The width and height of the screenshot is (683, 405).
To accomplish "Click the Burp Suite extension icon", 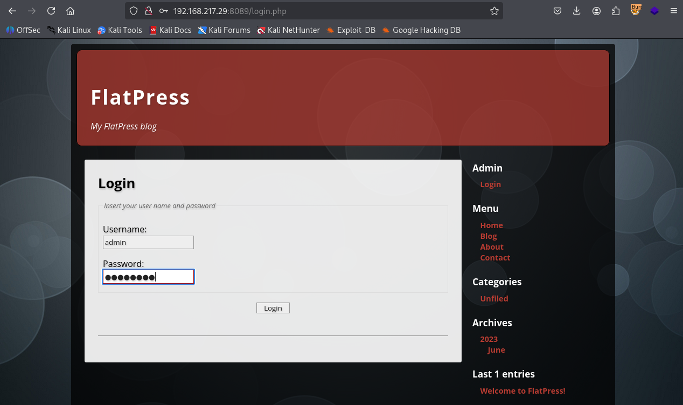I will pyautogui.click(x=636, y=10).
